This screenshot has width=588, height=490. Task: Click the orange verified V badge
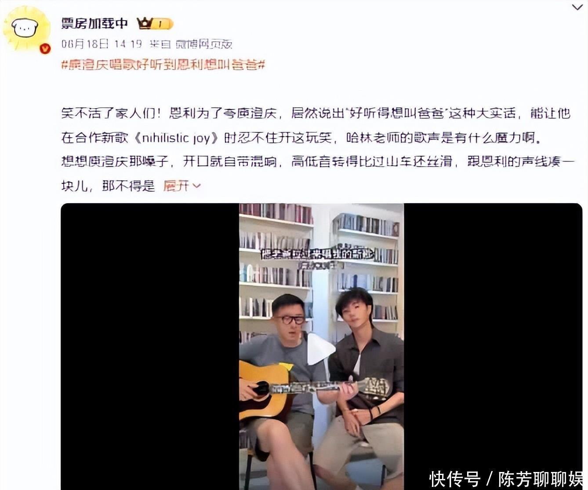pyautogui.click(x=45, y=49)
